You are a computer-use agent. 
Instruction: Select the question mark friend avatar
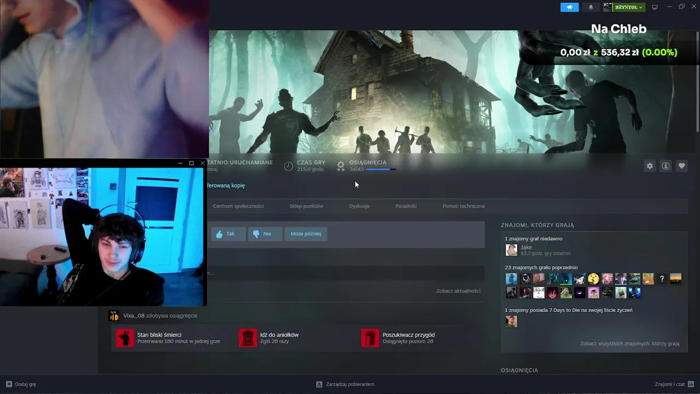pyautogui.click(x=662, y=279)
